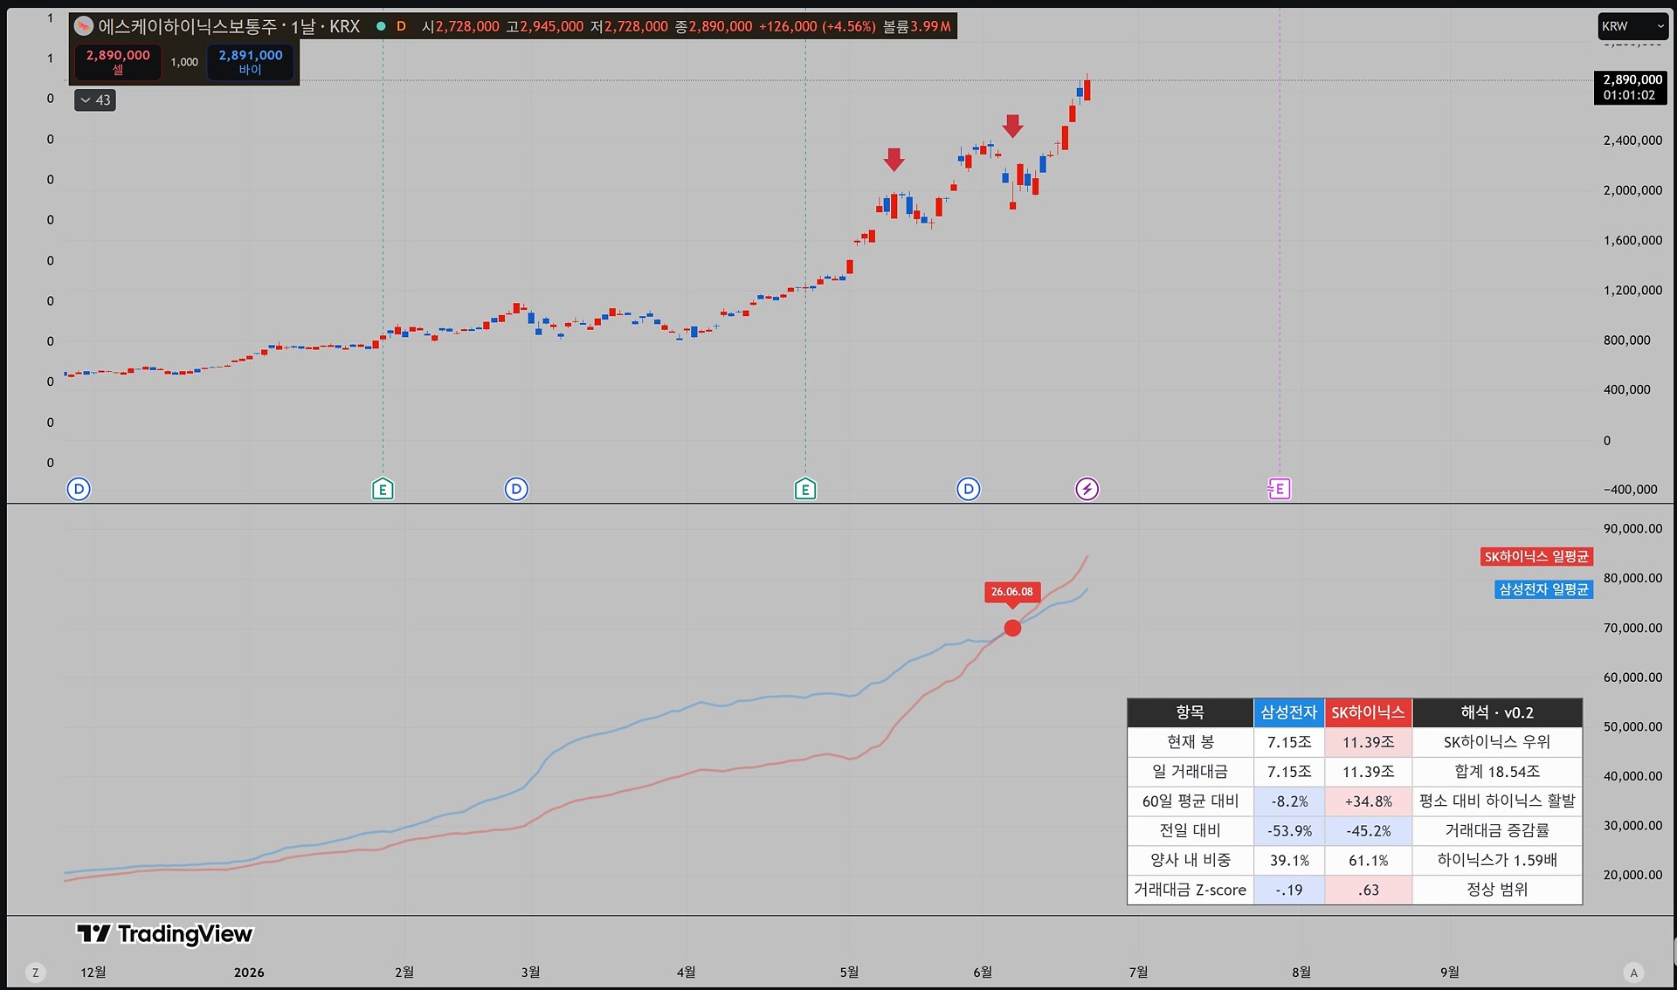Click the -.19 Z-score cell
The image size is (1677, 990).
tap(1289, 890)
